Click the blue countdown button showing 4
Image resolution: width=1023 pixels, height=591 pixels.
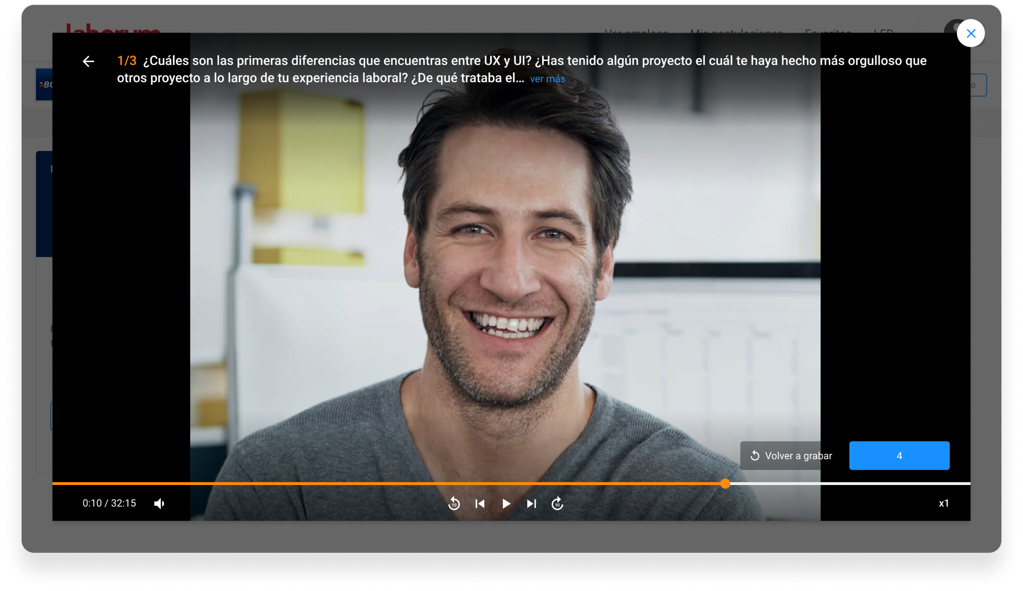899,456
